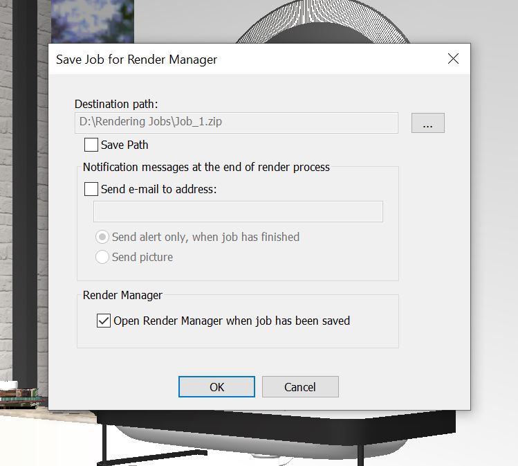Open the browse button with three dots
Screen dimensions: 518x466
(428, 123)
